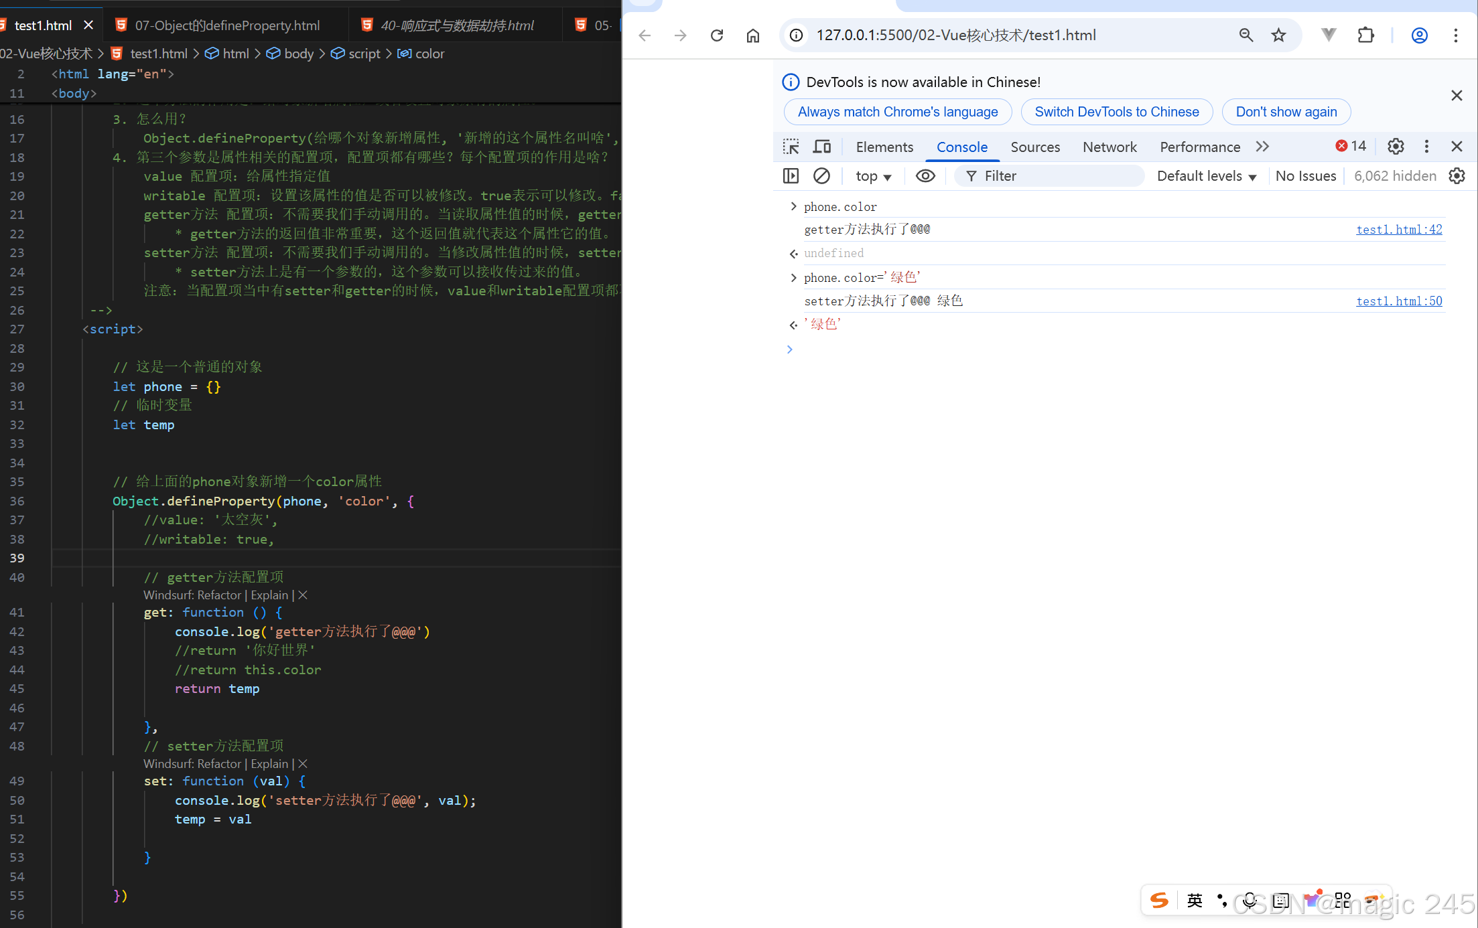Click Switch DevTools to Chinese button

(x=1116, y=112)
